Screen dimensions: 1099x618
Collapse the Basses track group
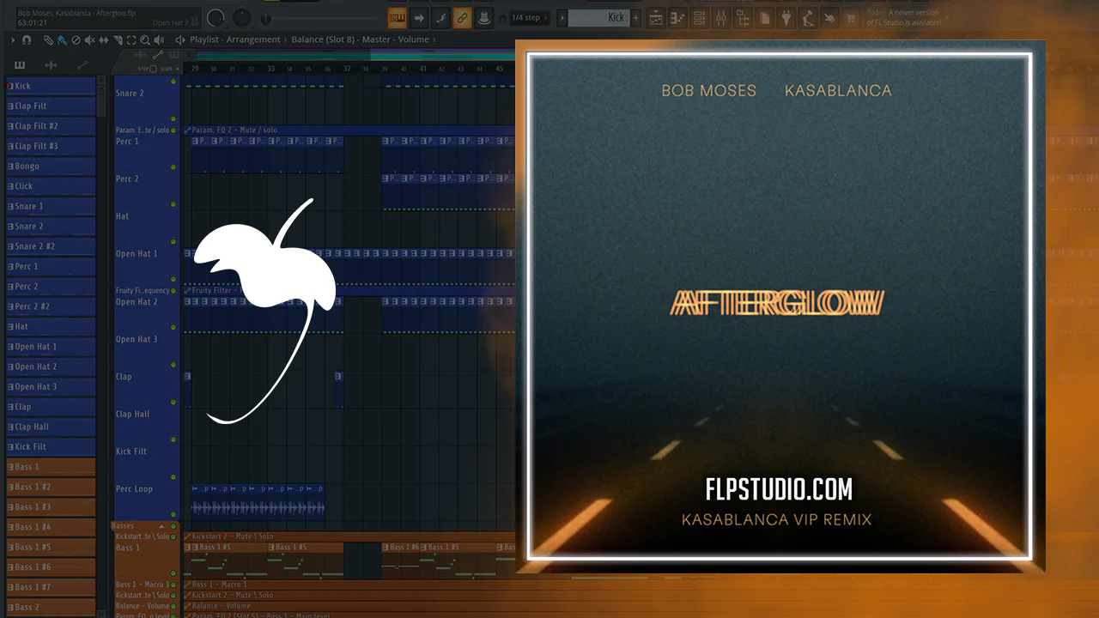[x=160, y=526]
